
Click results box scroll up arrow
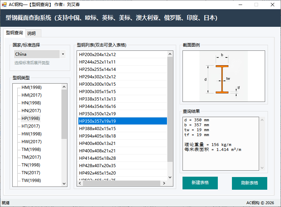tap(262, 120)
